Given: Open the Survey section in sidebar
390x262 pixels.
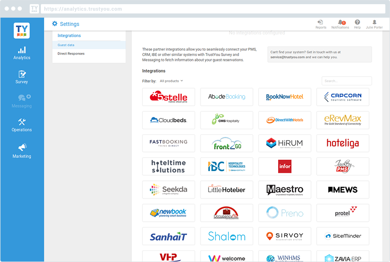Looking at the screenshot, I should point(22,77).
